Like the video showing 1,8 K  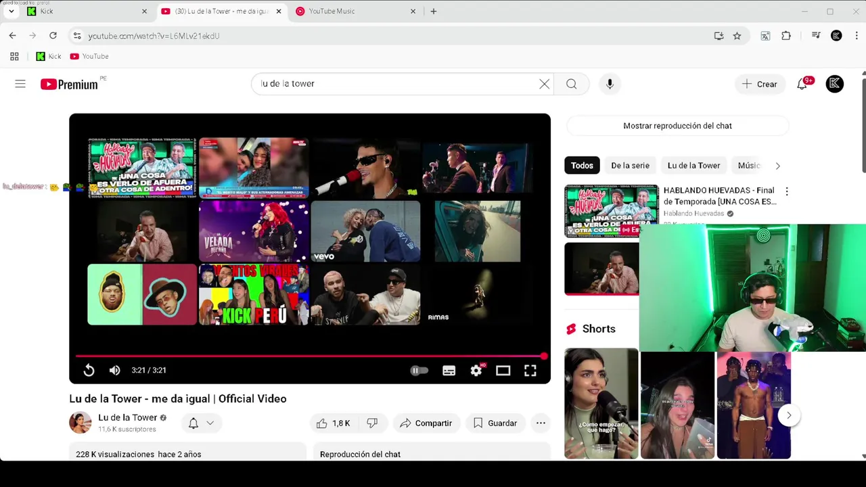(332, 423)
